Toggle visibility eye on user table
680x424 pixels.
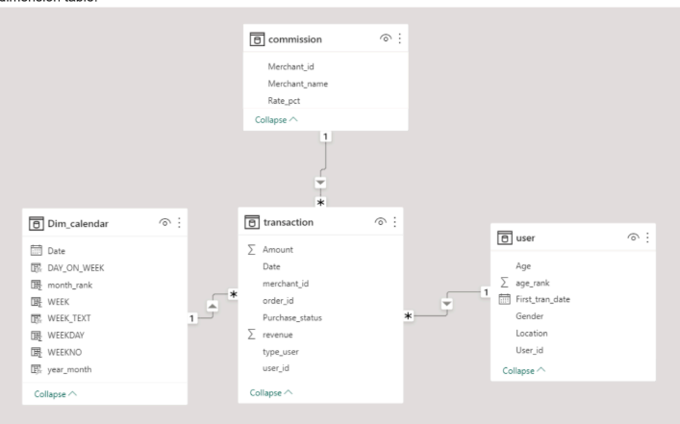633,237
